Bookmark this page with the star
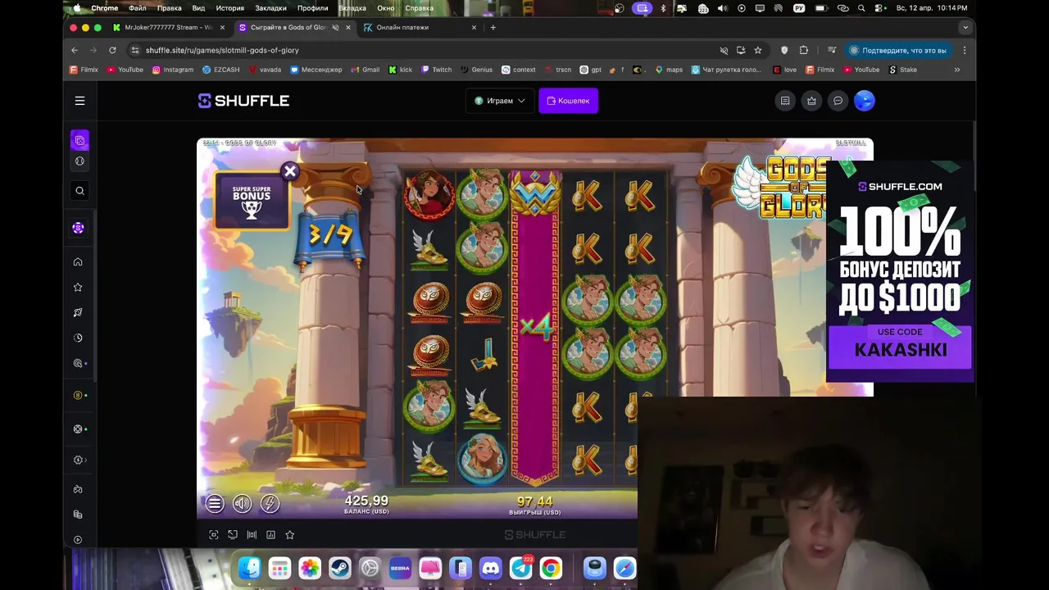This screenshot has width=1049, height=590. (x=757, y=50)
